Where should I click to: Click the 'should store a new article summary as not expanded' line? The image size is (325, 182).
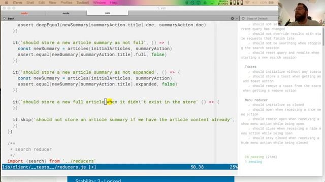point(96,72)
